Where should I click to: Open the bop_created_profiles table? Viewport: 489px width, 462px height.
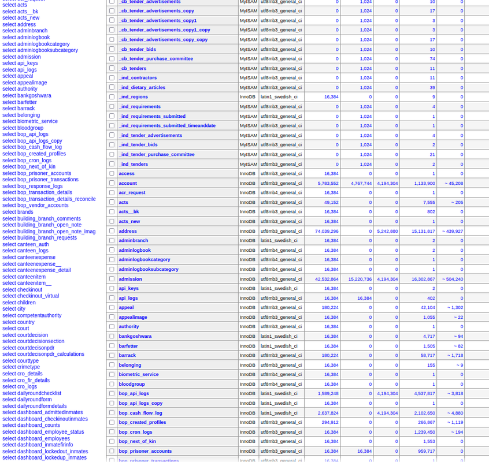point(142,422)
